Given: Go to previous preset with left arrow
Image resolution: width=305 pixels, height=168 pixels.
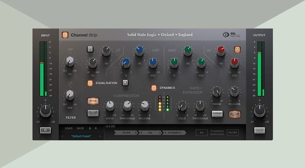Looking at the screenshot, I should coord(62,136).
